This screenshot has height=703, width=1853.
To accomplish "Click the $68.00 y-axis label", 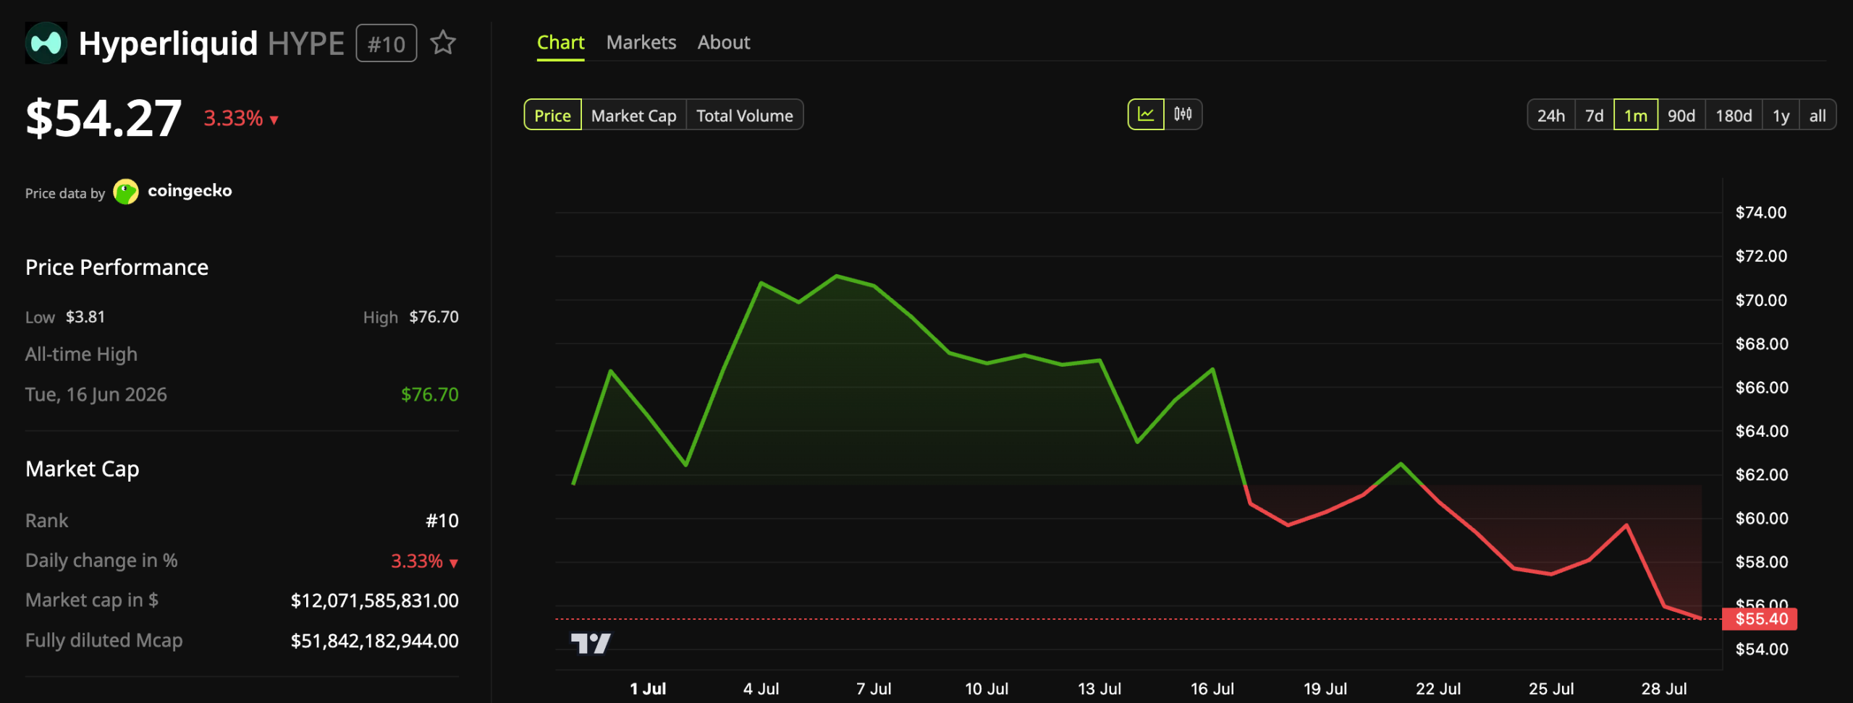I will pos(1761,344).
